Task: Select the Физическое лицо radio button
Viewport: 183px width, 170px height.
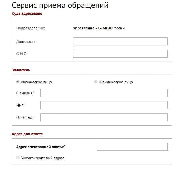Action: point(18,82)
